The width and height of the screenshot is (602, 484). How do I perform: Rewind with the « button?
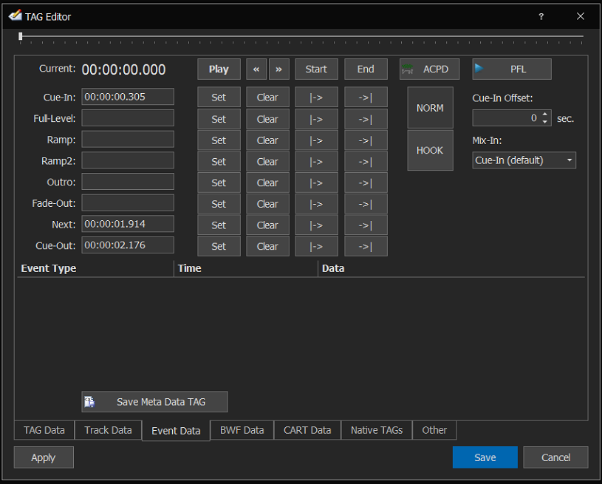pyautogui.click(x=256, y=69)
